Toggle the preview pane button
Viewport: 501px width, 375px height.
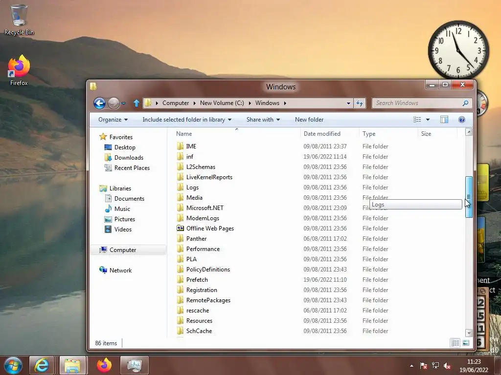pos(444,120)
